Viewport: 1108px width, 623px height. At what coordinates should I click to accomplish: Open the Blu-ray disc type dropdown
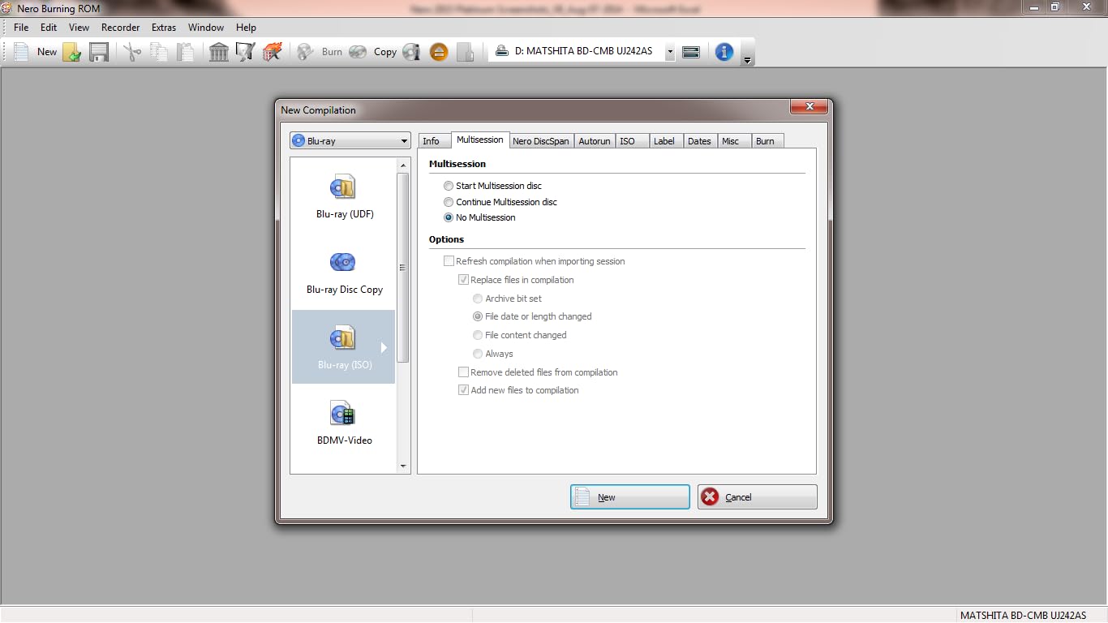(350, 141)
